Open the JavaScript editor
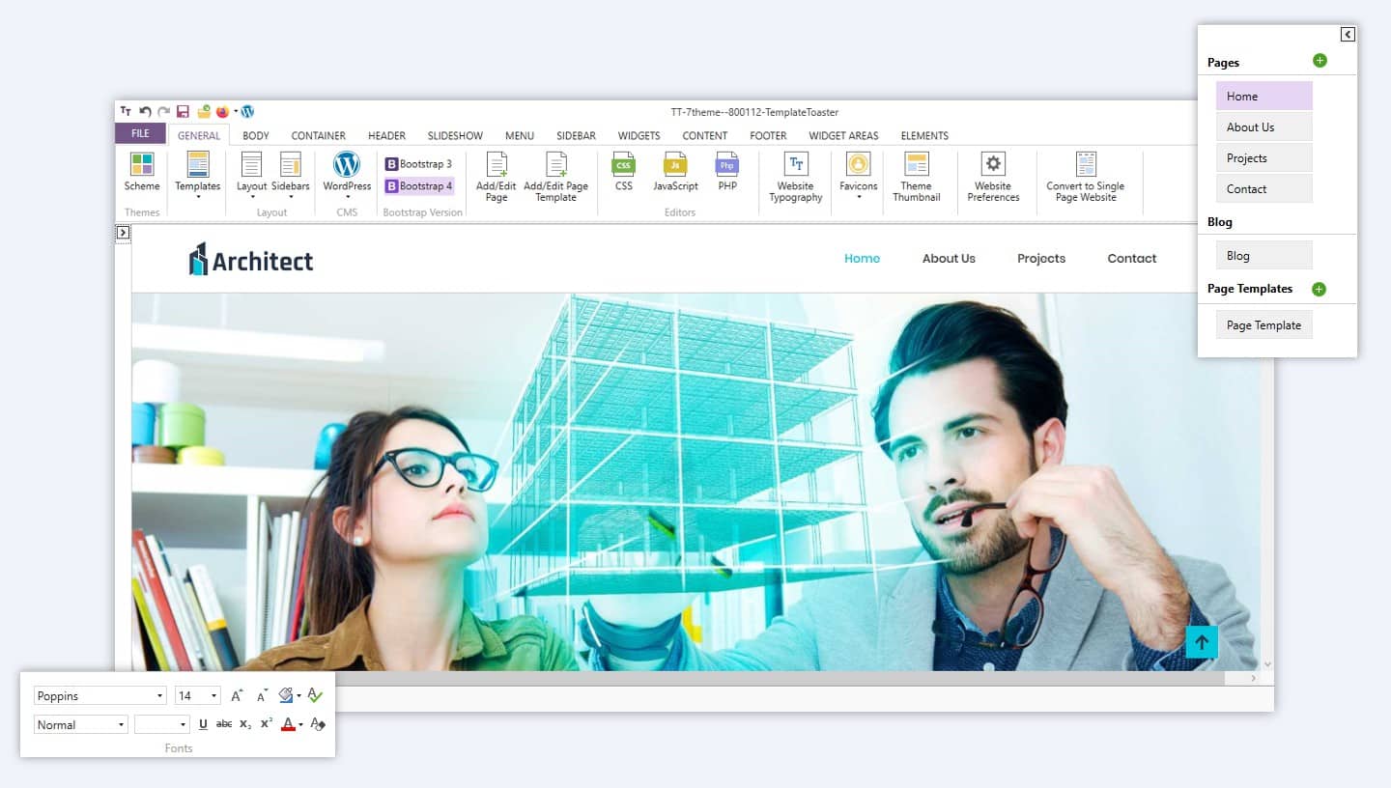Viewport: 1391px width, 788px height. coord(675,165)
